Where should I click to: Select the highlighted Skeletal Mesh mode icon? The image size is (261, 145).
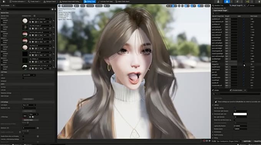coord(227,2)
